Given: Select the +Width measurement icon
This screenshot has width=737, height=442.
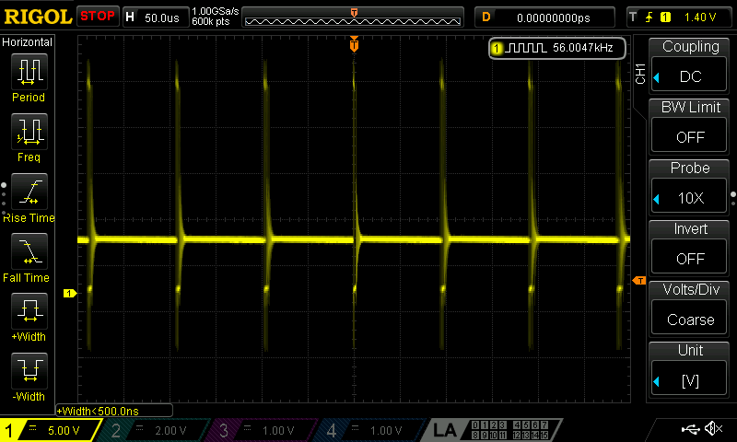Looking at the screenshot, I should tap(29, 311).
